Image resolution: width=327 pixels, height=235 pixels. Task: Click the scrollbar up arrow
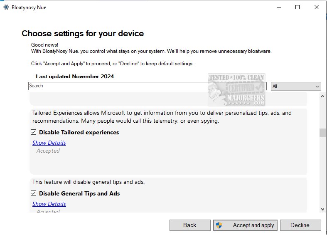click(x=323, y=96)
